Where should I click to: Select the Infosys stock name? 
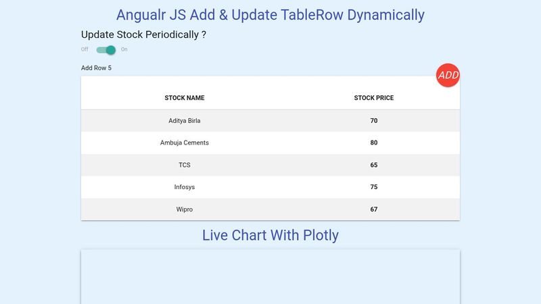click(x=185, y=187)
